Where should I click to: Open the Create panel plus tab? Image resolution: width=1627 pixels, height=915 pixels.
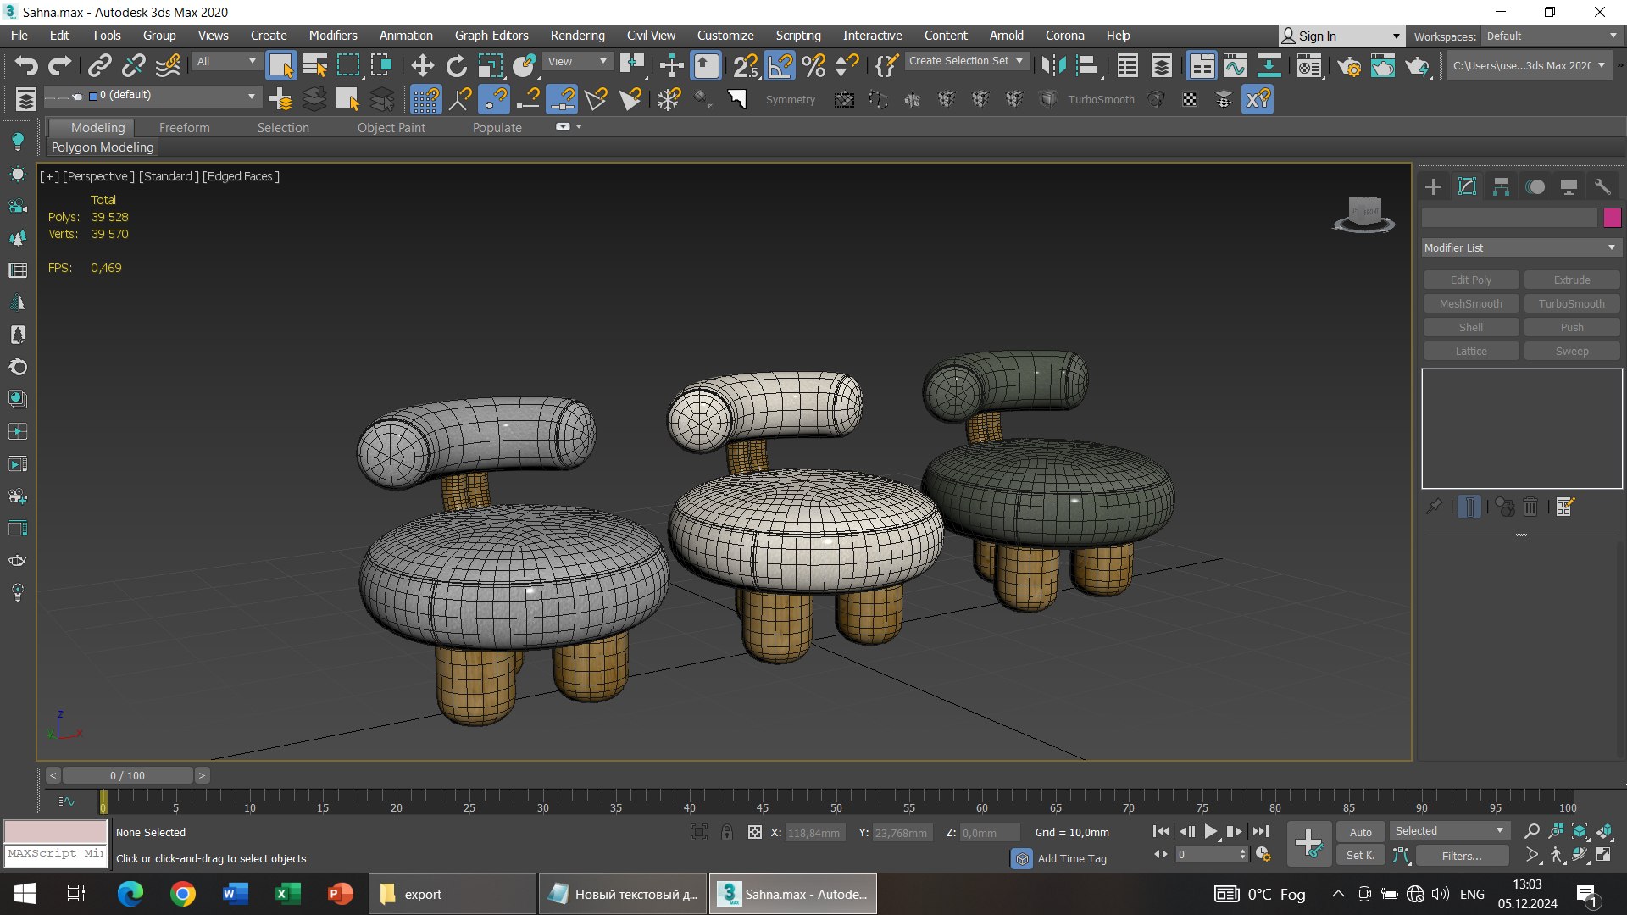[1433, 186]
